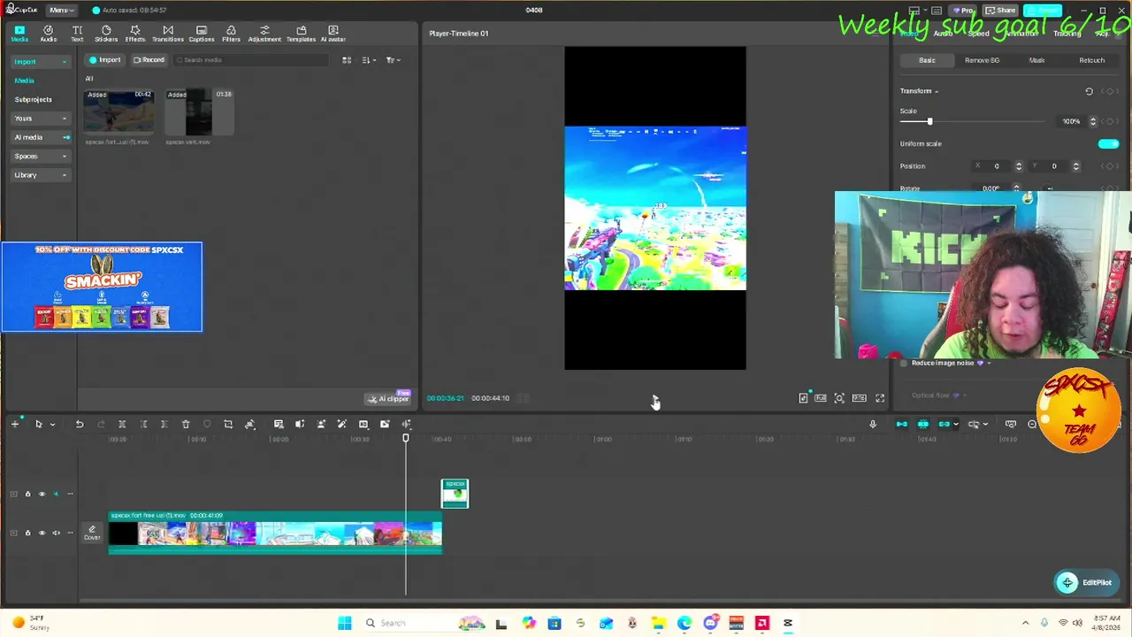Reset the Transform settings
The height and width of the screenshot is (637, 1132).
pos(1089,91)
